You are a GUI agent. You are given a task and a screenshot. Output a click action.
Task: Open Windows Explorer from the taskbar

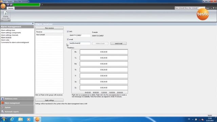click(20, 119)
